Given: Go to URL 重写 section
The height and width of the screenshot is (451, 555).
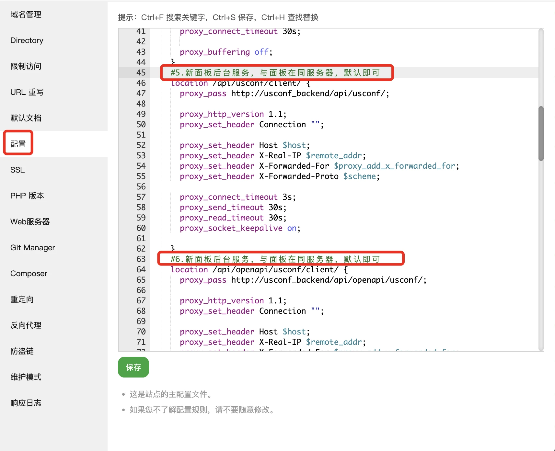Looking at the screenshot, I should pyautogui.click(x=27, y=92).
